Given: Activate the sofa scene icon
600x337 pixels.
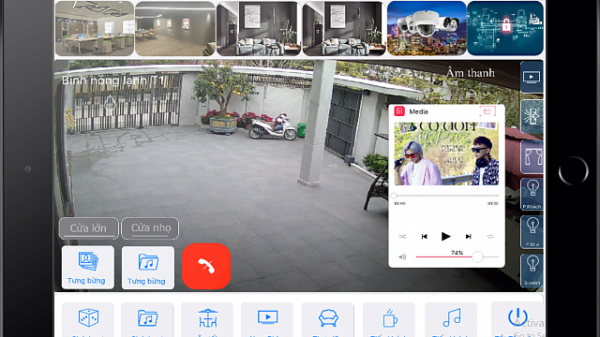Looking at the screenshot, I should click(x=328, y=319).
